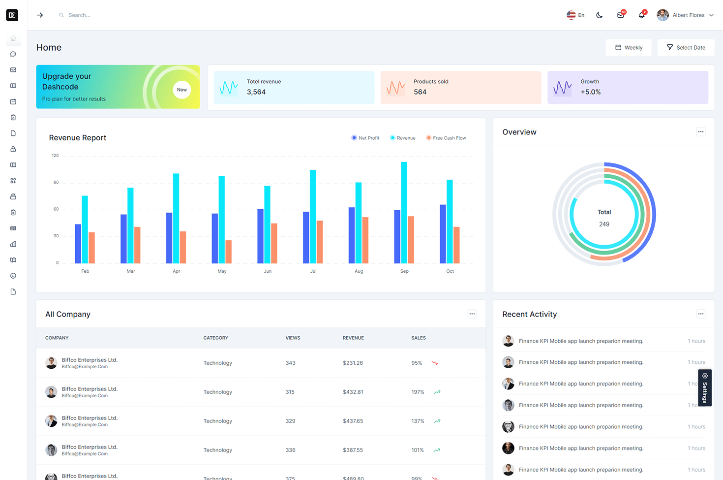Click the wave icon in Totel revenue card

[x=229, y=88]
